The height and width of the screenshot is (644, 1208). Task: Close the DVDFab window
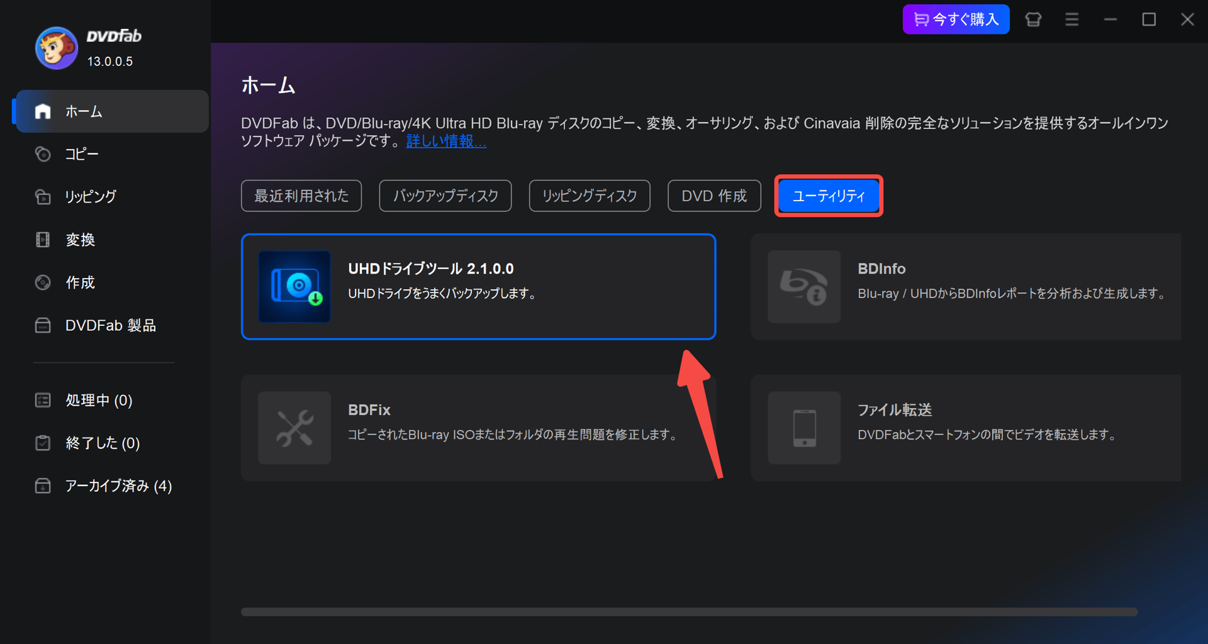coord(1187,19)
